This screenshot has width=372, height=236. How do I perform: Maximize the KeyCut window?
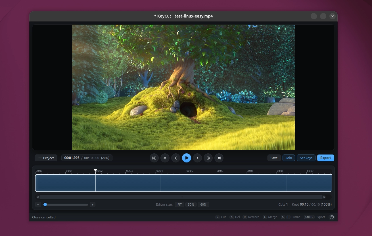pos(323,16)
